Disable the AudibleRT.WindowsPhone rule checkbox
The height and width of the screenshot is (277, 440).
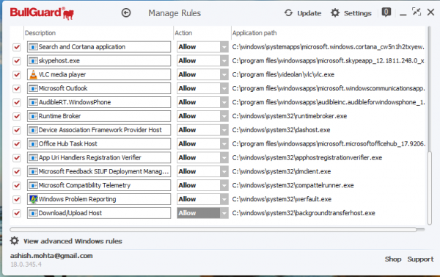17,102
